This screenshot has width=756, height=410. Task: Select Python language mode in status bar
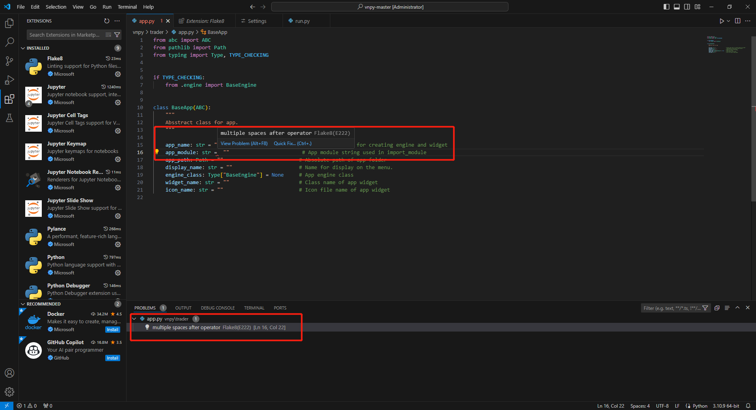[700, 406]
